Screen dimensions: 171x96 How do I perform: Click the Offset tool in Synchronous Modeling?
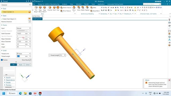(x=93, y=7)
